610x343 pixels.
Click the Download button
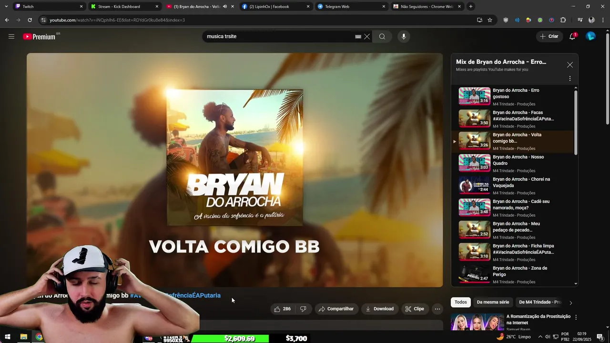click(379, 309)
